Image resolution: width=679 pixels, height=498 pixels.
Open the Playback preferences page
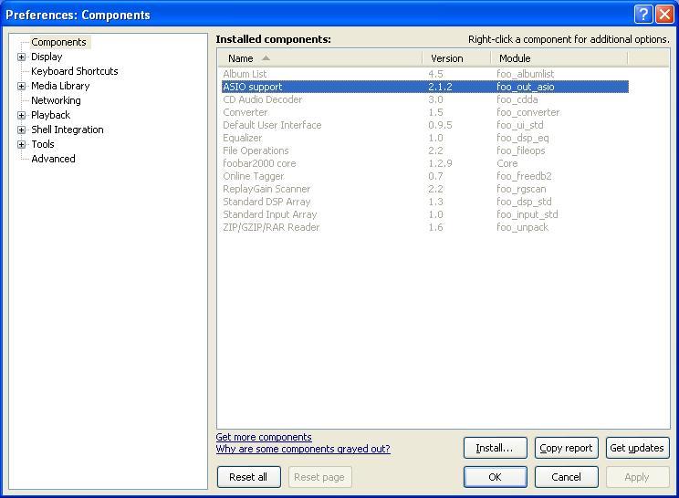click(x=51, y=115)
